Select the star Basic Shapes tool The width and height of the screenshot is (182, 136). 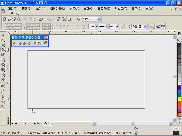pos(3,75)
